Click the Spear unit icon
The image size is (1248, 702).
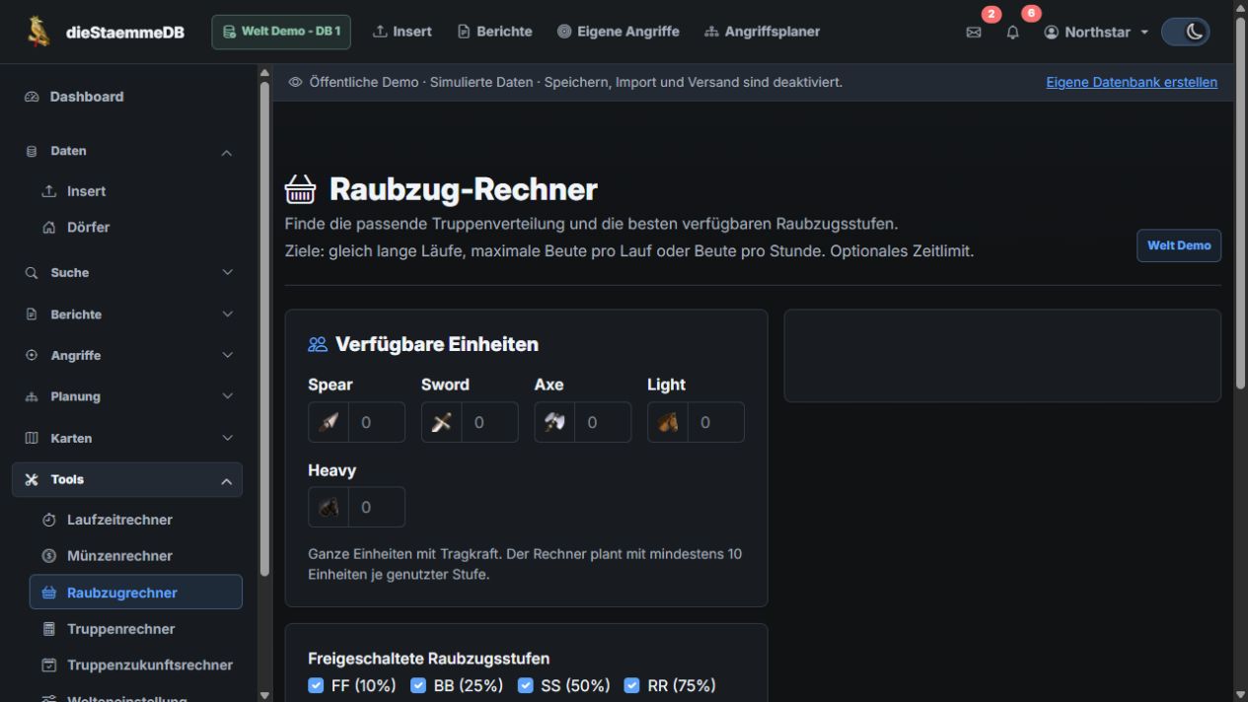329,422
